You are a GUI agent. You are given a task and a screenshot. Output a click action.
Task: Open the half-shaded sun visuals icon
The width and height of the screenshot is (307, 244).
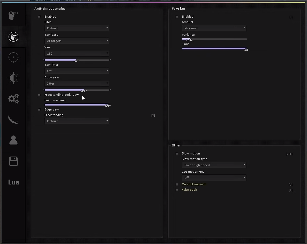tap(13, 78)
